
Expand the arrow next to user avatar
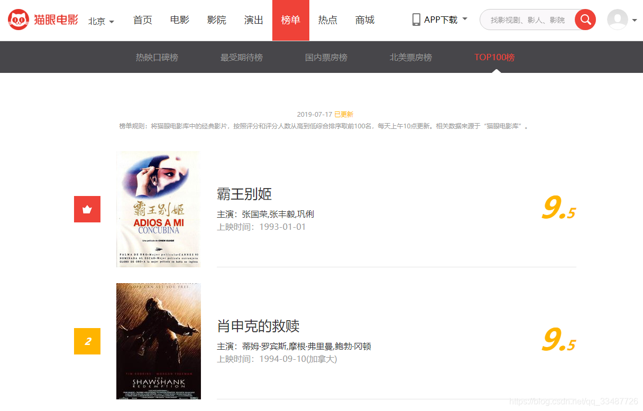pyautogui.click(x=635, y=21)
